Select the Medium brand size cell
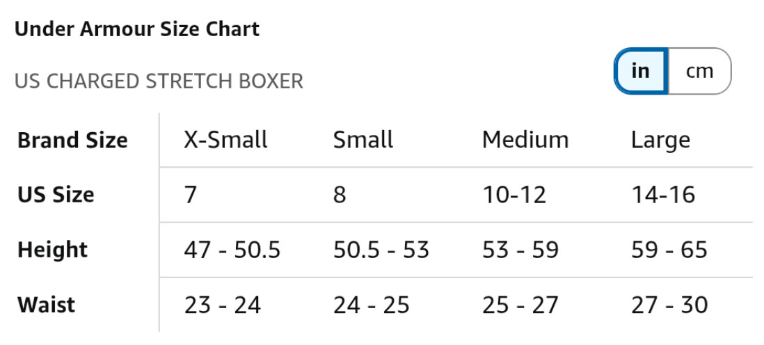The image size is (764, 345). 525,141
